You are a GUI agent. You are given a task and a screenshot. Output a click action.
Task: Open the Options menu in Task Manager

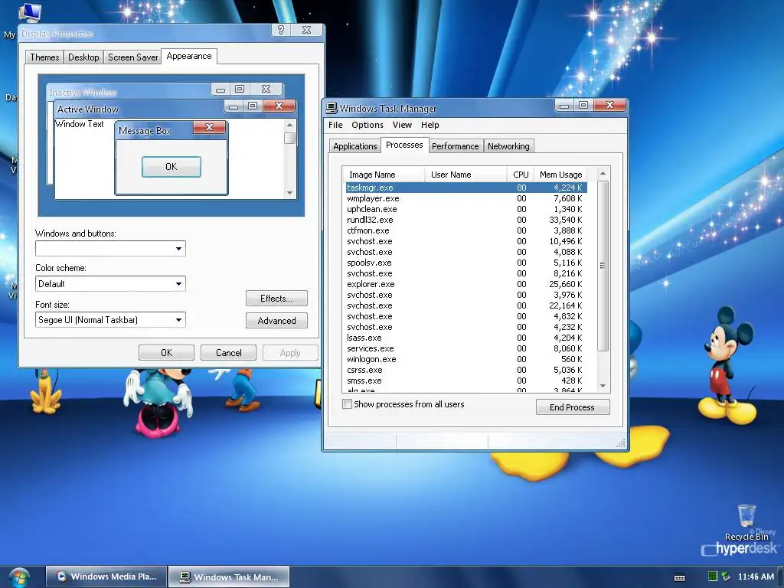click(367, 125)
